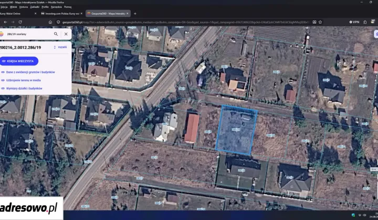Bookmark this page with the star icon
The width and height of the screenshot is (378, 220).
click(x=320, y=22)
